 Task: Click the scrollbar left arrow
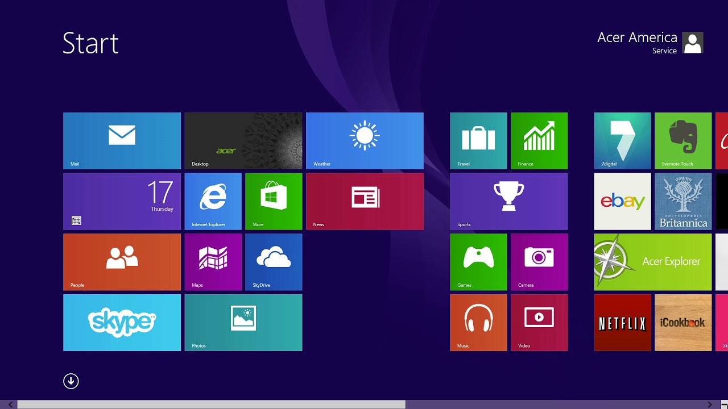click(10, 404)
